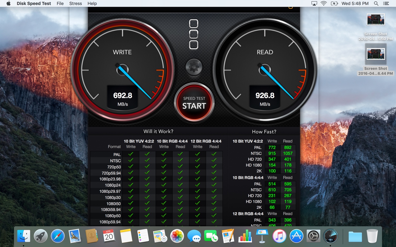Click 10 Bit YUV 4:2:2 column header in Will it Work

139,141
